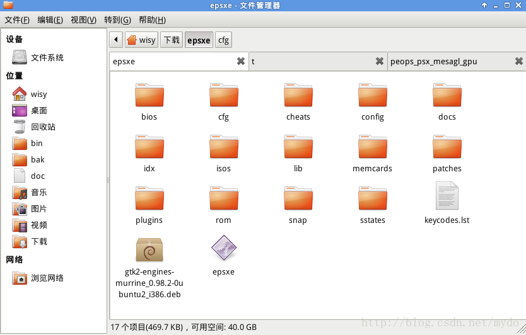The height and width of the screenshot is (335, 526).
Task: Browse Network (浏览网络) in sidebar
Action: 38,278
